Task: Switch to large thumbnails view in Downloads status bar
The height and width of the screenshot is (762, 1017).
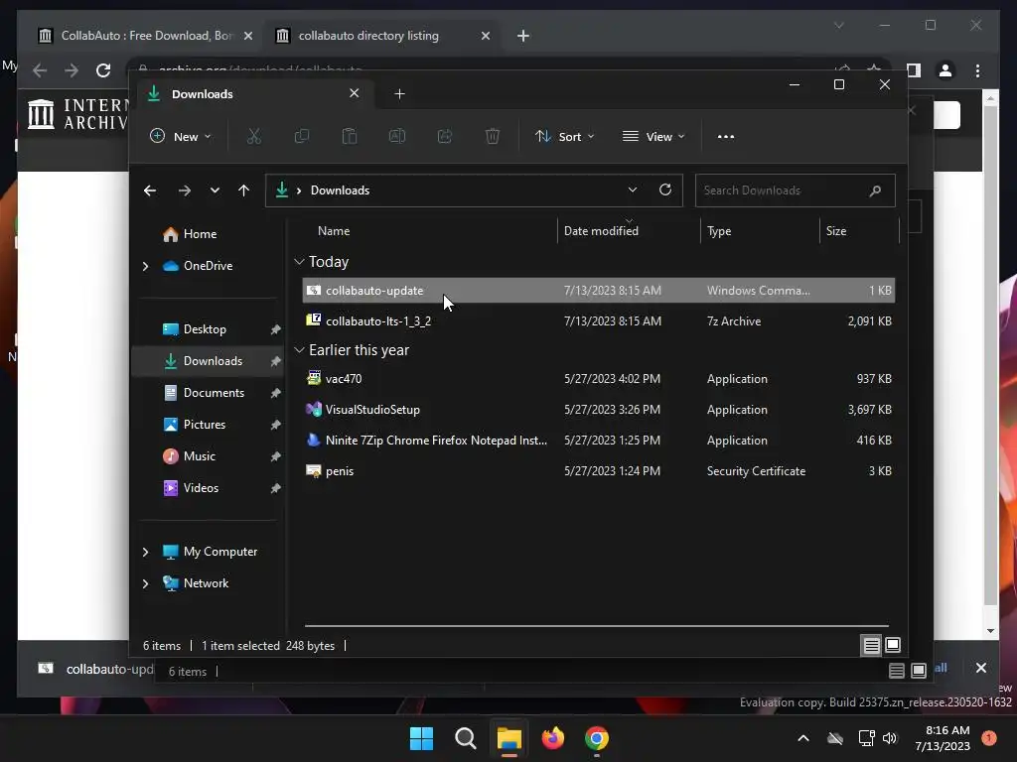Action: click(x=893, y=645)
